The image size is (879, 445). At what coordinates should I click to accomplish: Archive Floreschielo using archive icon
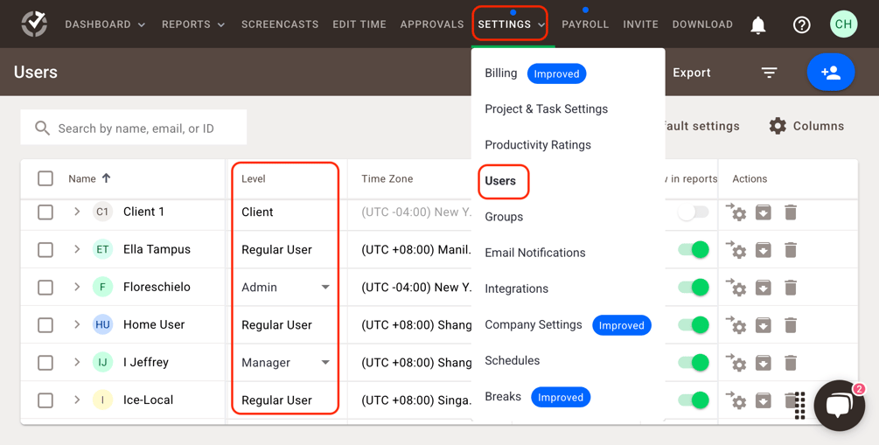764,288
